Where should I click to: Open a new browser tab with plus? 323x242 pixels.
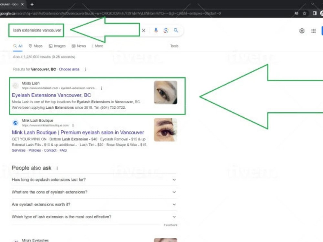click(32, 4)
